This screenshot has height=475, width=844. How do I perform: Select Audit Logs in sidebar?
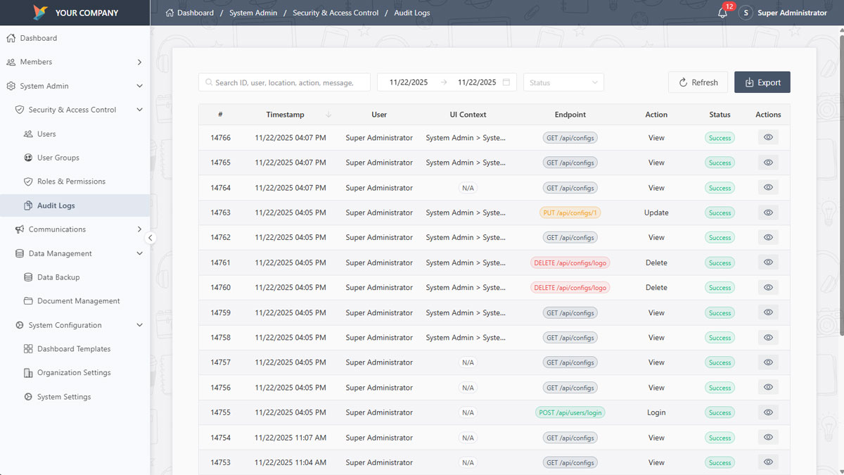tap(75, 205)
